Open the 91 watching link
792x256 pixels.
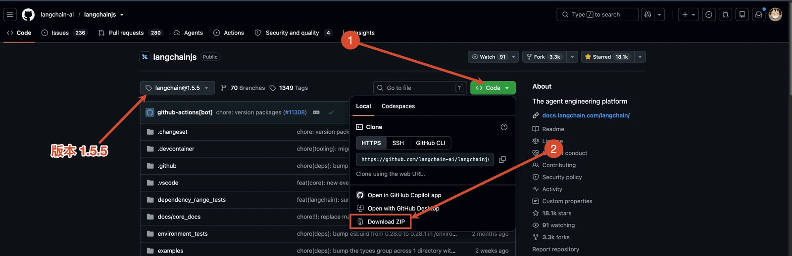pyautogui.click(x=553, y=225)
